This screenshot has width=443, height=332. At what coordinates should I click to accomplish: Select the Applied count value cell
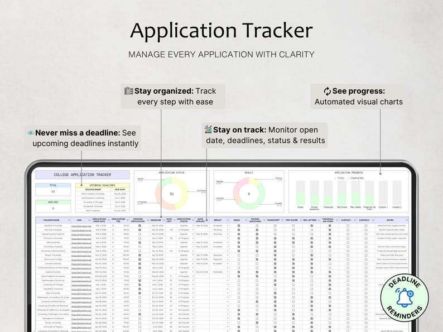click(x=53, y=209)
